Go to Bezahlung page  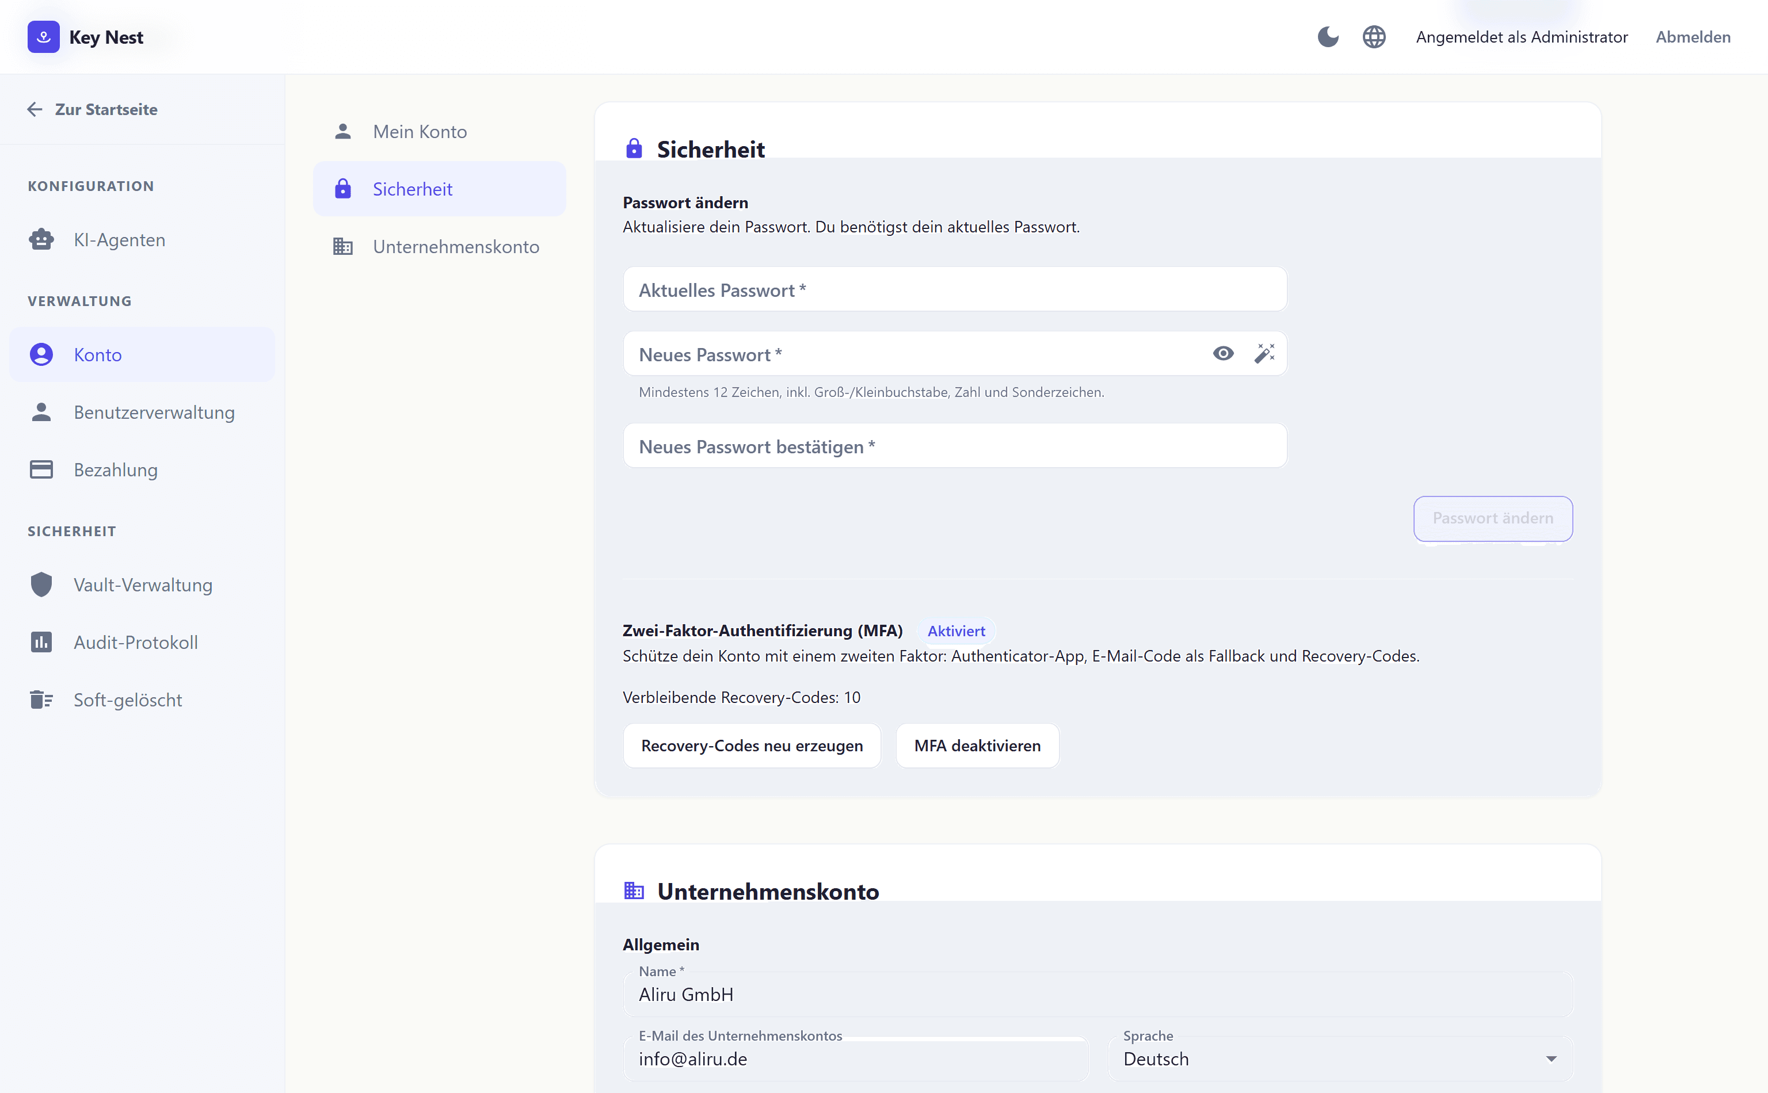pos(143,470)
